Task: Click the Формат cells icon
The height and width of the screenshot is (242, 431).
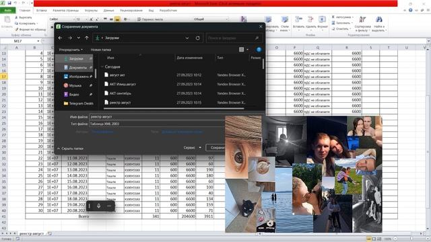Action: pyautogui.click(x=322, y=19)
